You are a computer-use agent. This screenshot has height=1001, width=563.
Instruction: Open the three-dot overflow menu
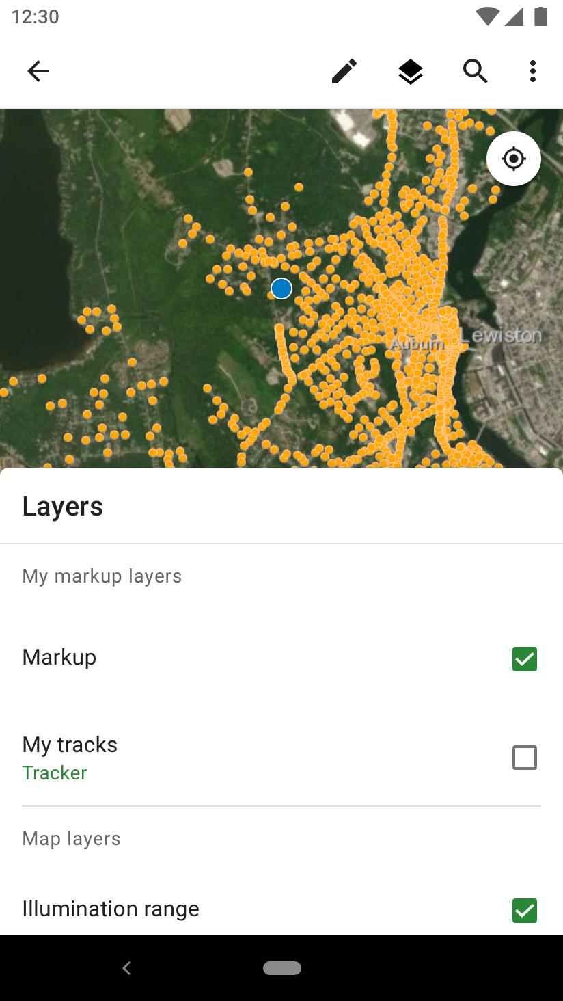pyautogui.click(x=532, y=71)
